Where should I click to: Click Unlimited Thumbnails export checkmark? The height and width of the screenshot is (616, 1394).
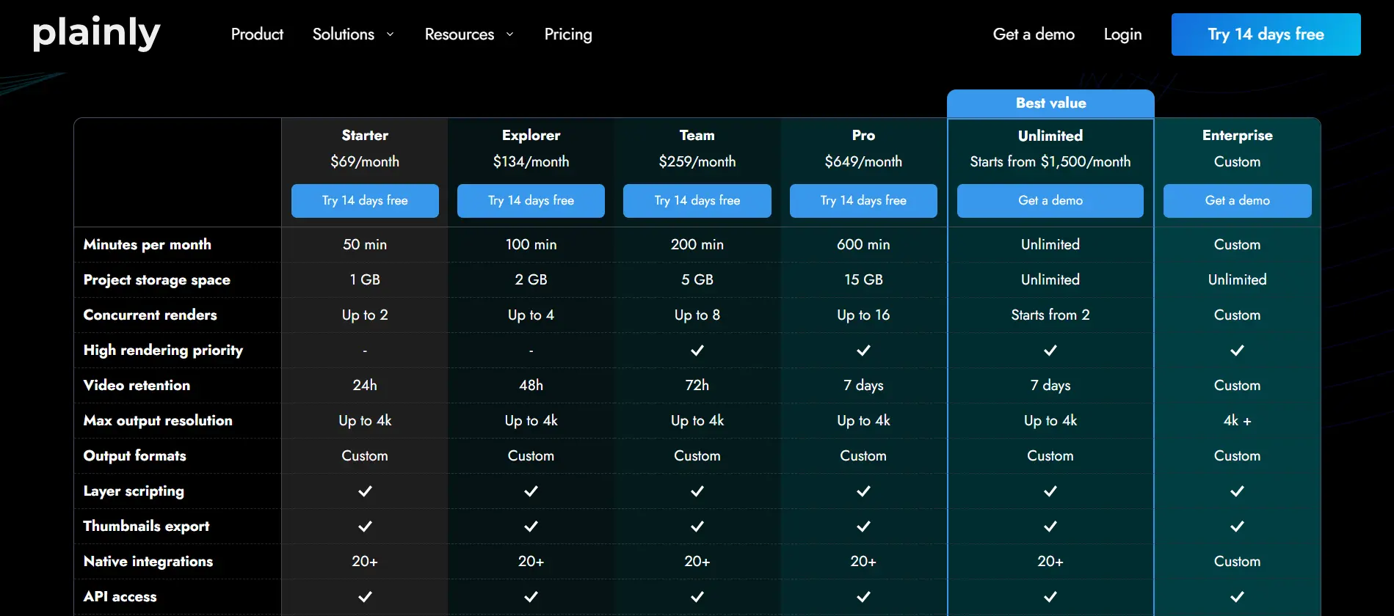[1050, 527]
